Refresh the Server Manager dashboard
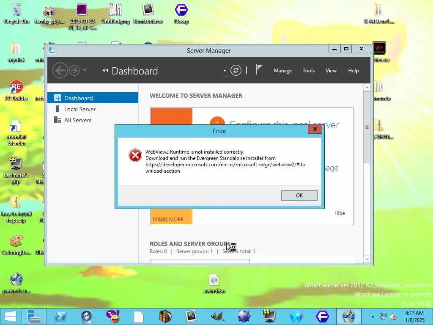433x325 pixels. point(236,70)
